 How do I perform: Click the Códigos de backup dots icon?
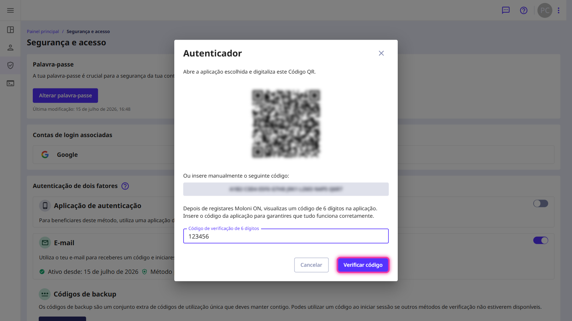45,294
